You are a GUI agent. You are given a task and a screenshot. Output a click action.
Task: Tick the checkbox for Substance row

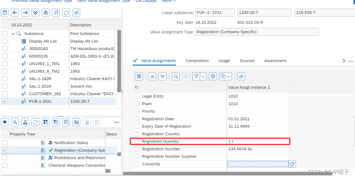tap(5, 33)
